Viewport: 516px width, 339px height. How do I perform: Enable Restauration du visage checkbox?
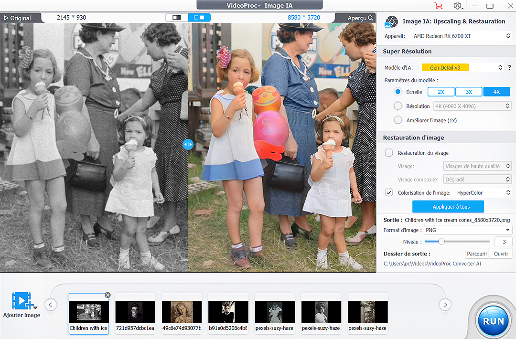coord(389,153)
